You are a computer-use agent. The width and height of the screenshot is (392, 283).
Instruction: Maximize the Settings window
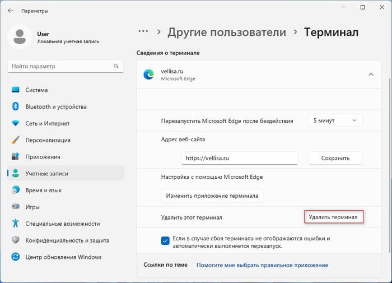(362, 7)
